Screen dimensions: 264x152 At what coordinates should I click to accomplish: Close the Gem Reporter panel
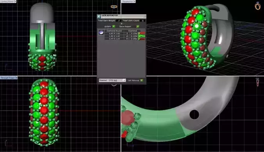tap(144, 16)
